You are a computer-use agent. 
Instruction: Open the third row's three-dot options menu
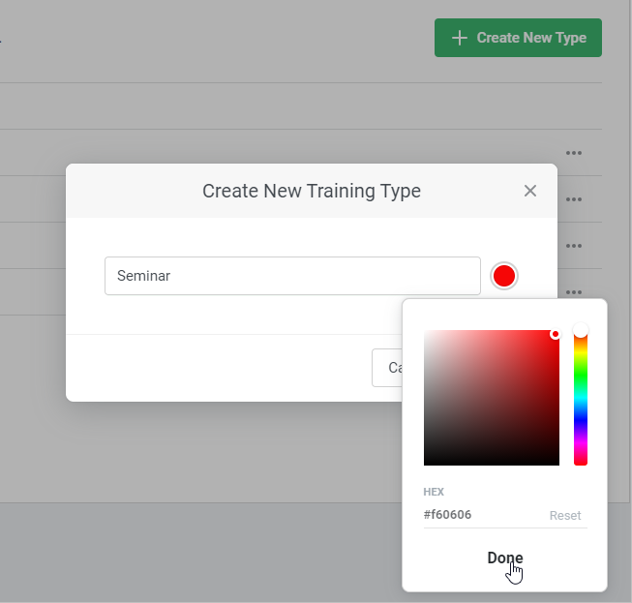pyautogui.click(x=574, y=246)
